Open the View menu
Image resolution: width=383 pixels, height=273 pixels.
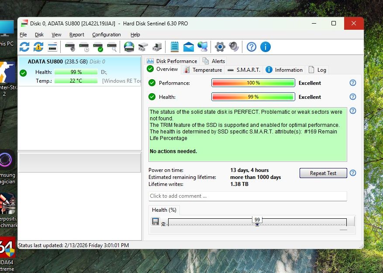coord(56,35)
